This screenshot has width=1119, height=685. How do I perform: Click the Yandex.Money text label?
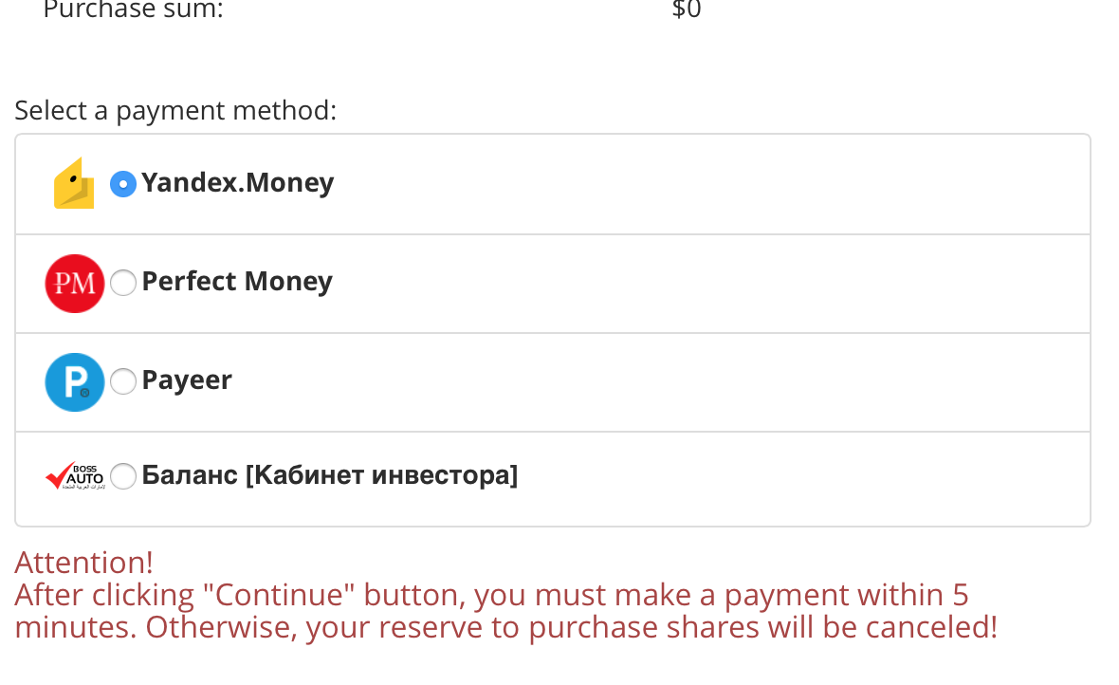[x=237, y=182]
